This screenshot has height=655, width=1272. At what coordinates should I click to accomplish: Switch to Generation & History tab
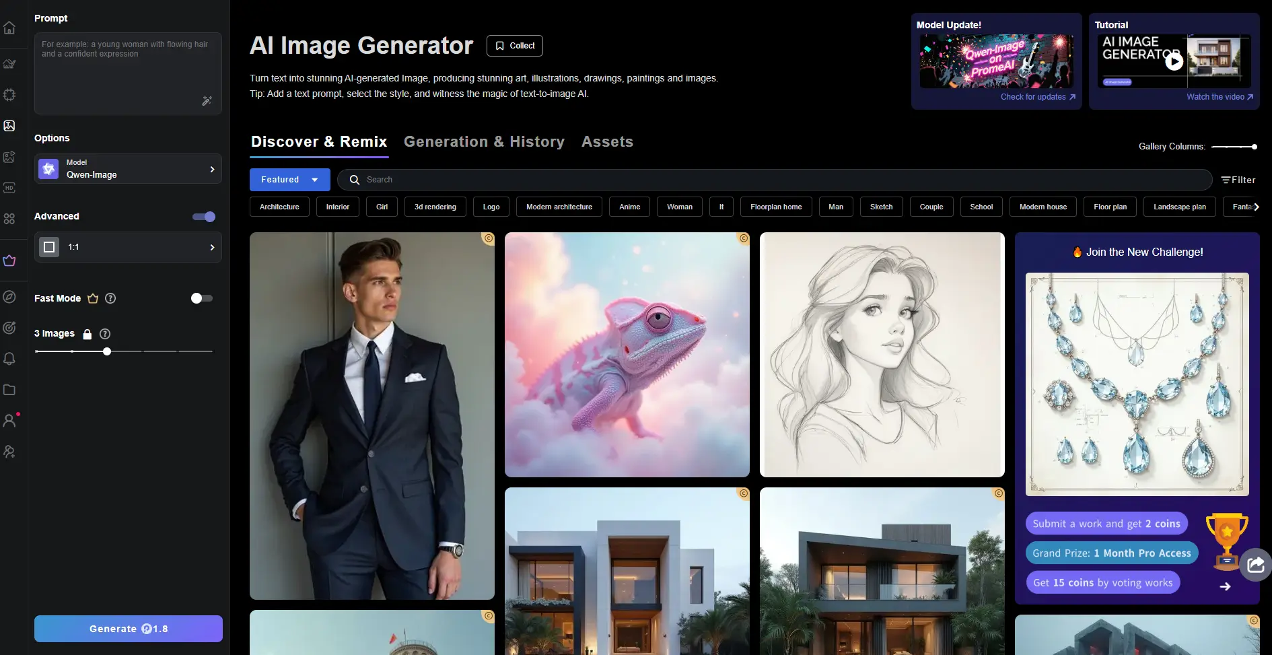(484, 142)
